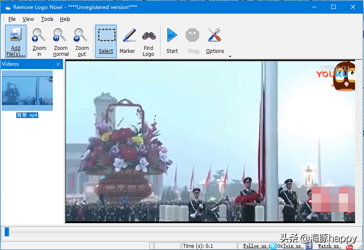Click the Twitter bird icon

point(273,246)
